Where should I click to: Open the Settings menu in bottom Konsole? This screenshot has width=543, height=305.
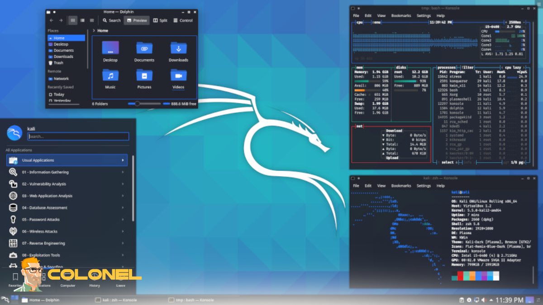[x=424, y=185]
